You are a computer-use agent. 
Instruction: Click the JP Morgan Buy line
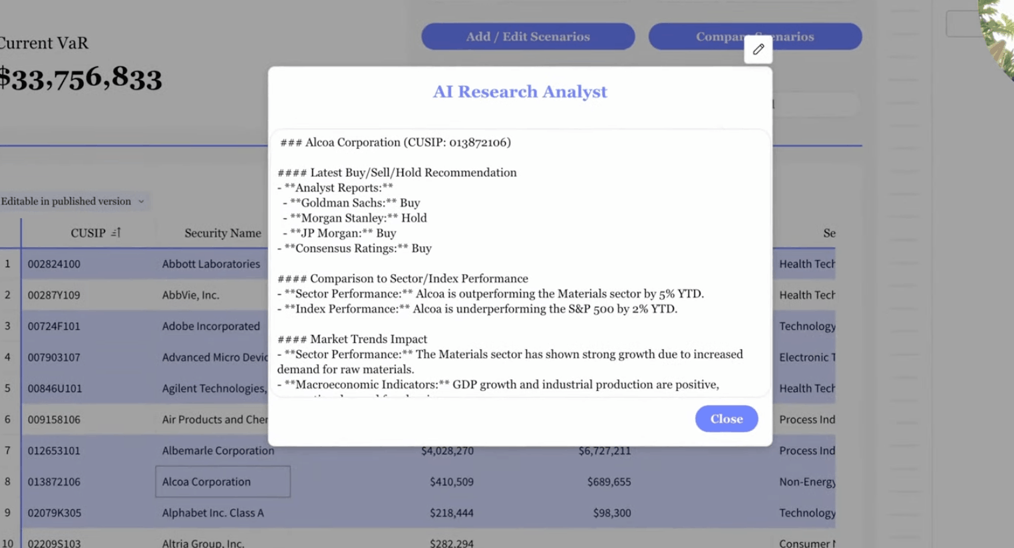tap(339, 233)
